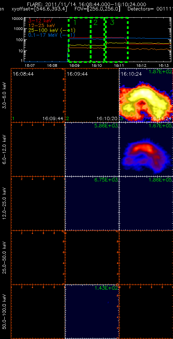Click green interval box 3 in the light curve
This screenshot has height=339, width=173.
click(x=116, y=38)
